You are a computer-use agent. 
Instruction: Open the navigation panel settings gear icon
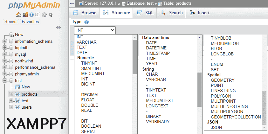pyautogui.click(x=44, y=15)
